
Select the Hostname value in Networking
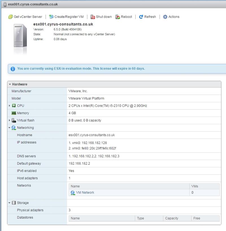pyautogui.click(x=92, y=135)
